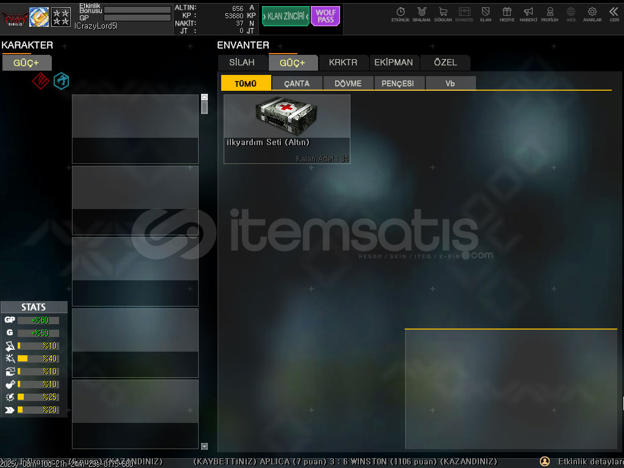The image size is (624, 468).
Task: Select the Vb filter sub-tab
Action: tap(450, 83)
